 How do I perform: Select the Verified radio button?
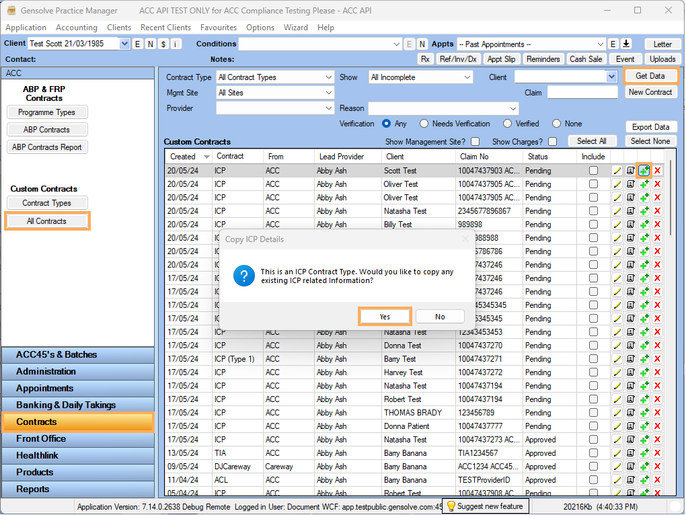(507, 124)
